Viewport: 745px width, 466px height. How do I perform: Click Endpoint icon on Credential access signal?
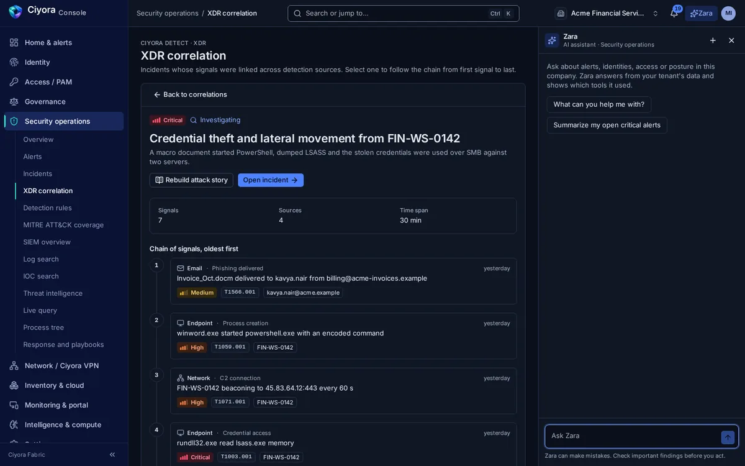click(x=181, y=433)
